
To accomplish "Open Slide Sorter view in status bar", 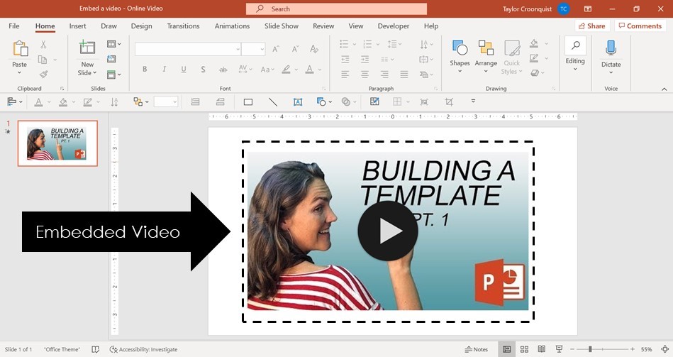I will coord(524,349).
